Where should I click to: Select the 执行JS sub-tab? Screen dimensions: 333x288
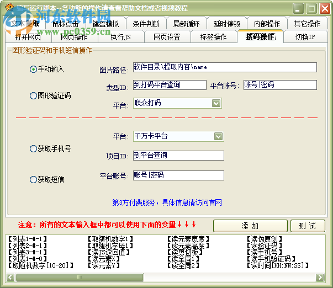120,37
